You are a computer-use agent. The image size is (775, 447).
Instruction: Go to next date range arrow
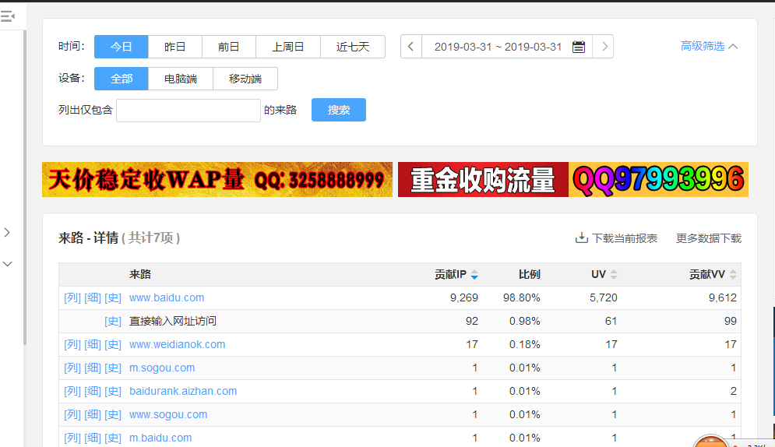[x=603, y=47]
